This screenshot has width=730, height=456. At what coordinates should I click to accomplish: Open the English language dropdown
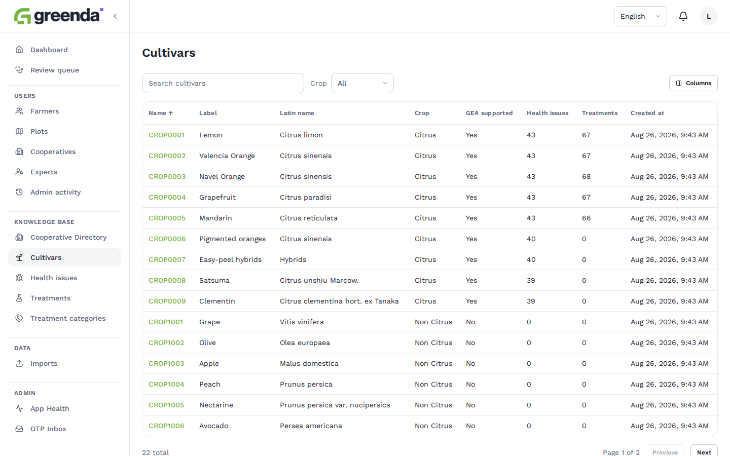tap(640, 16)
